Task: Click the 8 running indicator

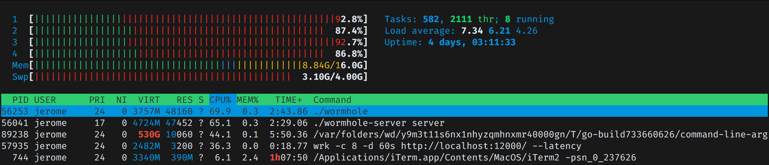Action: (530, 19)
